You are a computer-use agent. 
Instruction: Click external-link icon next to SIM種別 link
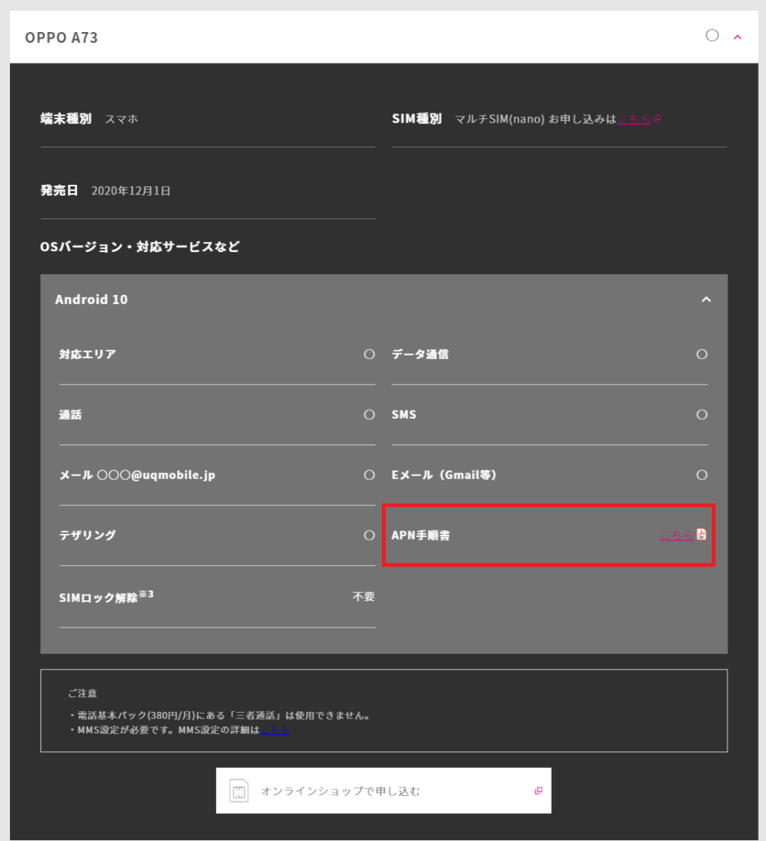click(657, 118)
